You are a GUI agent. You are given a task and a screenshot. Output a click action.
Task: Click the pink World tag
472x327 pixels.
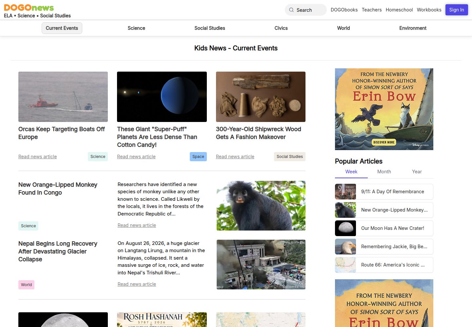(x=26, y=285)
